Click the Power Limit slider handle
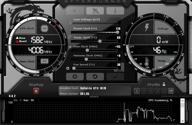This screenshot has height=125, width=192. pyautogui.click(x=117, y=32)
